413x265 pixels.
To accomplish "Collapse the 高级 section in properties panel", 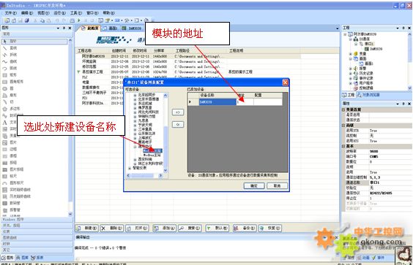I will pos(343,126).
